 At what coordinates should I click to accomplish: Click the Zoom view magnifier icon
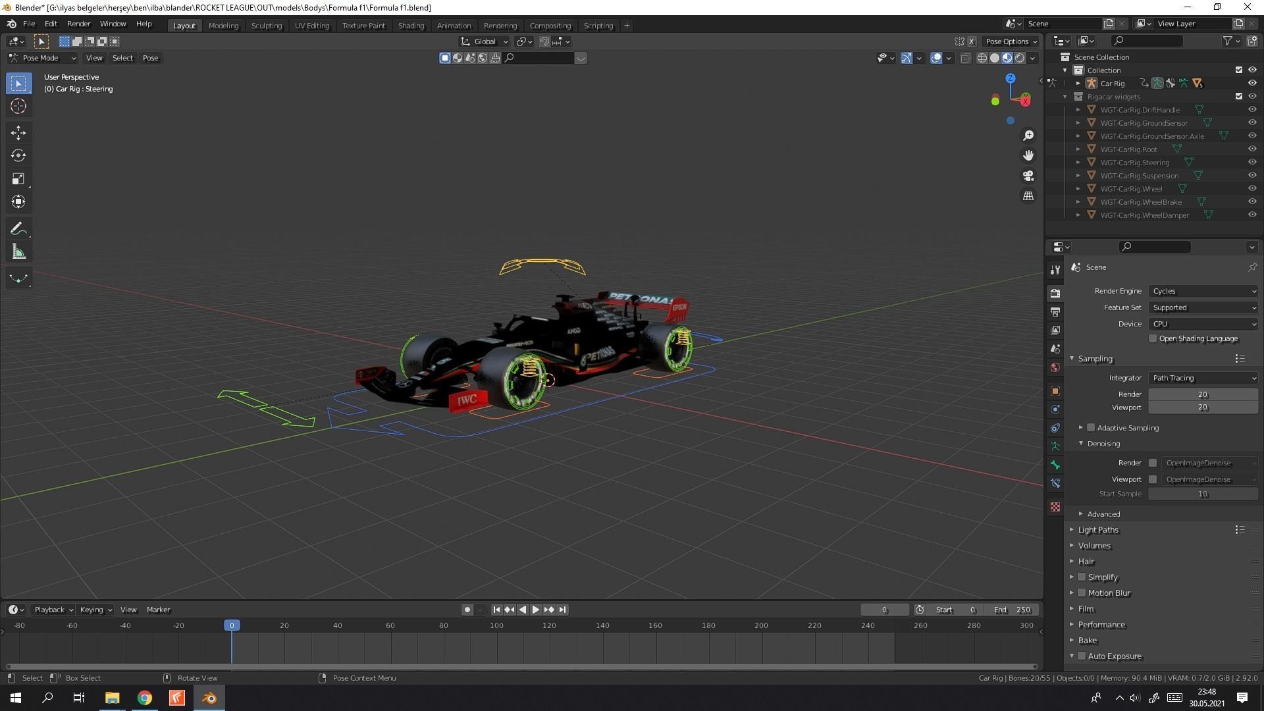tap(1028, 136)
